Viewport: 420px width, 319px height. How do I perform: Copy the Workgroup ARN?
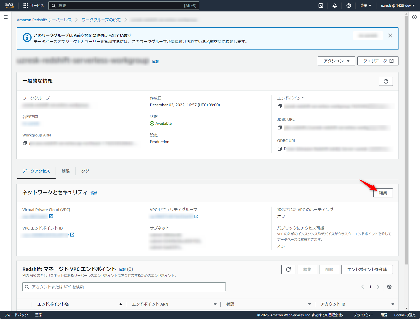(x=25, y=143)
